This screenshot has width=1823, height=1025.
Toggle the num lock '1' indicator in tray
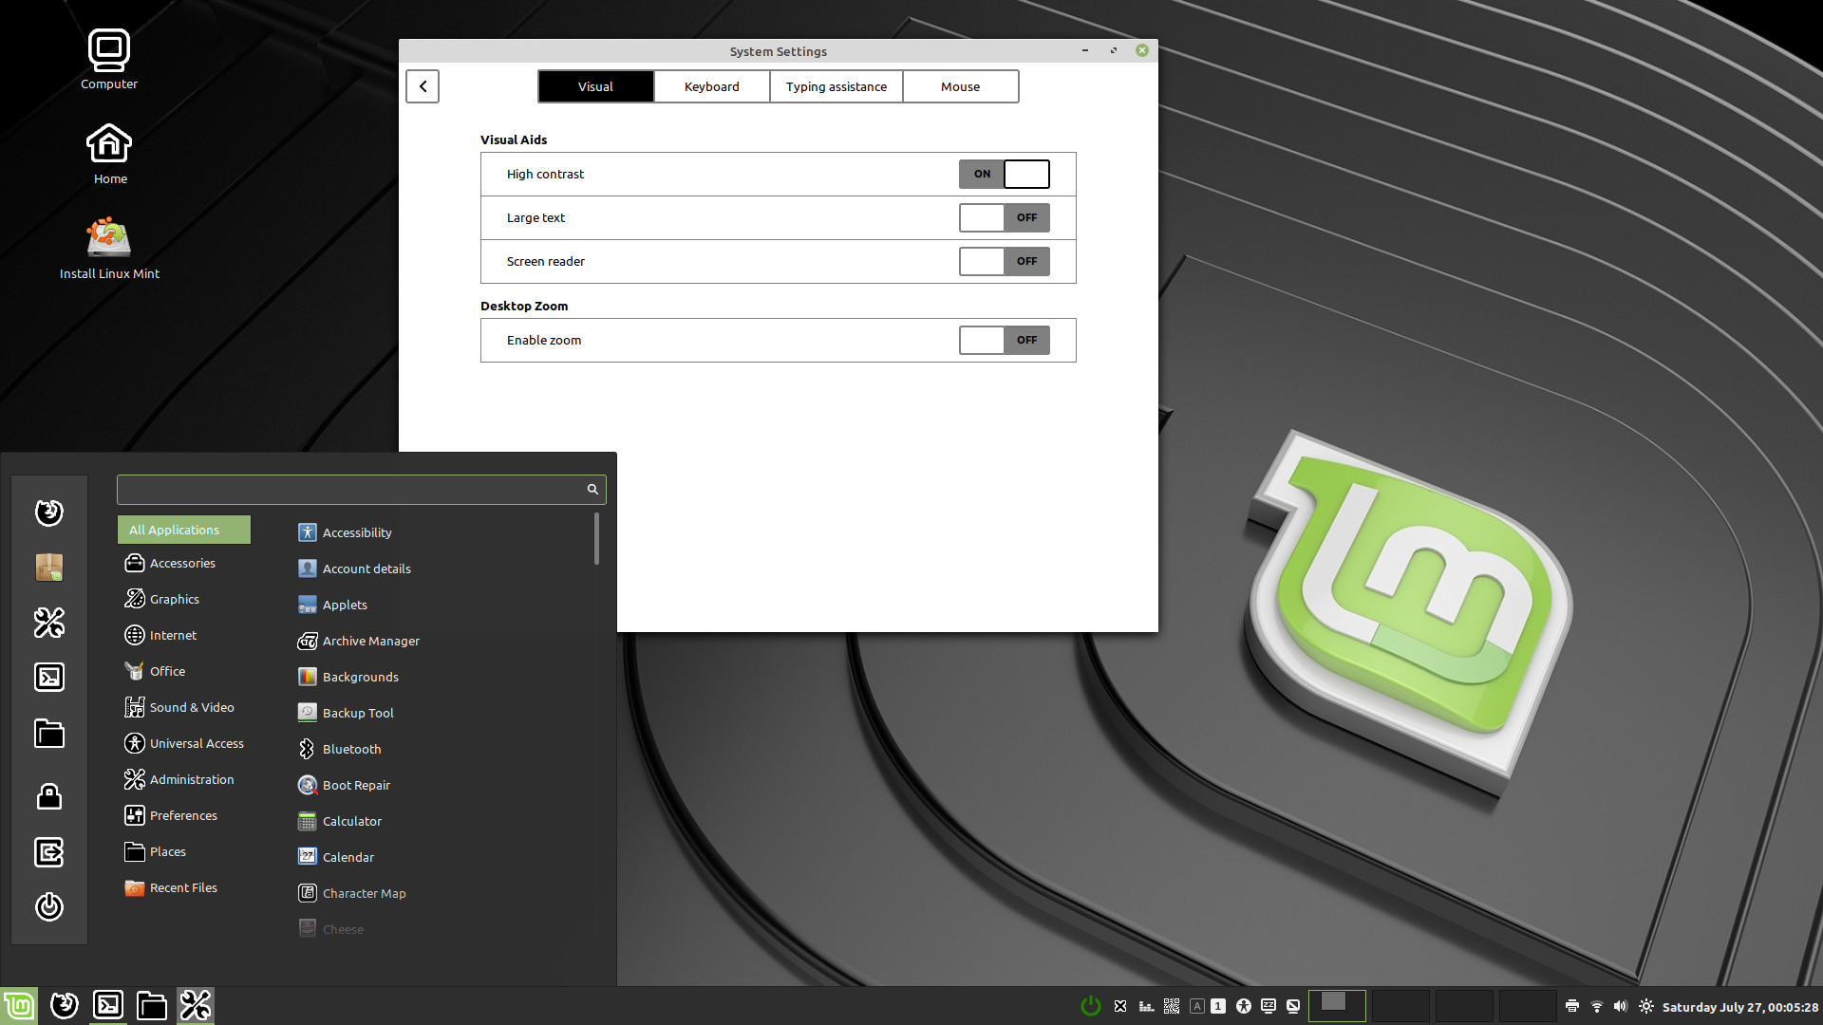[x=1218, y=1006]
